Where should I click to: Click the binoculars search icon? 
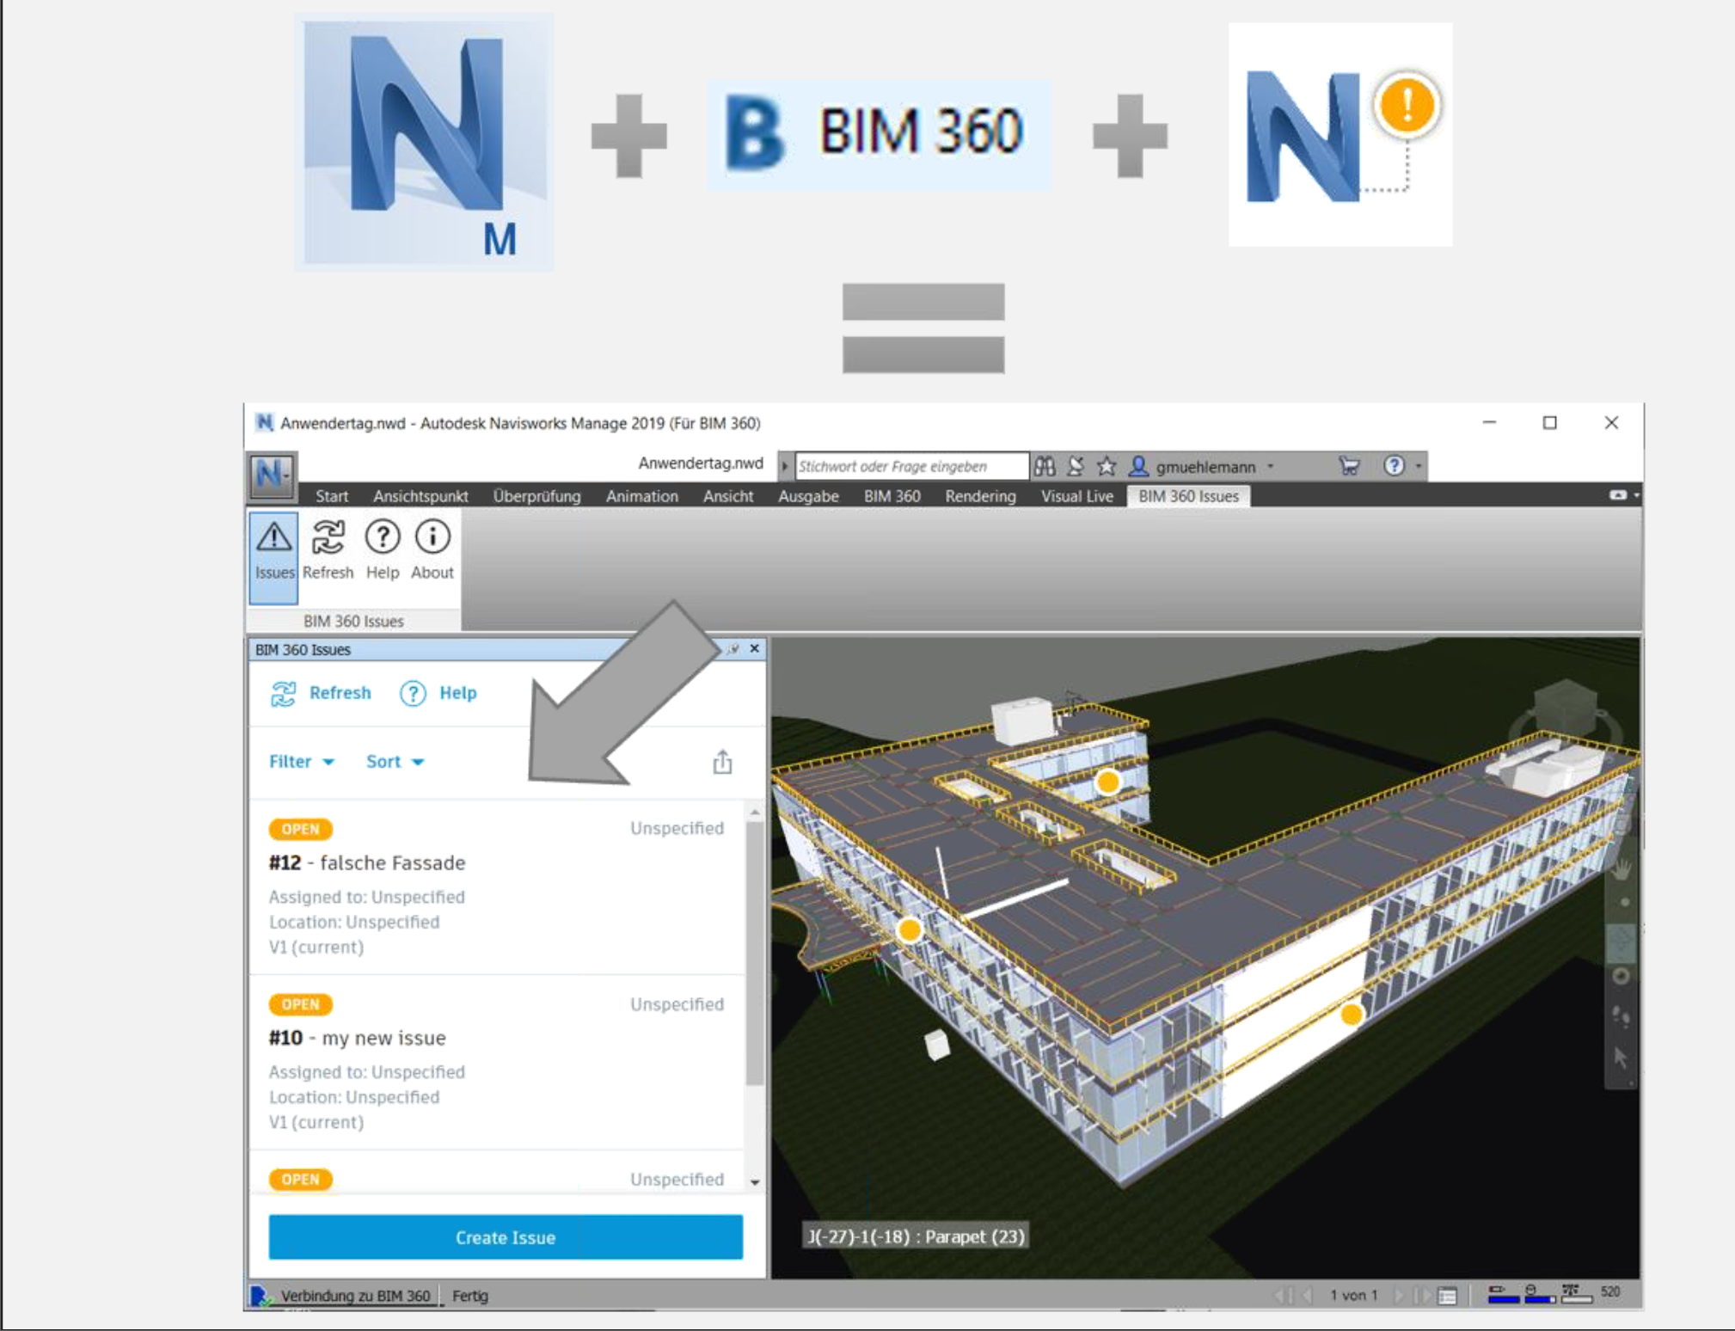pyautogui.click(x=1045, y=466)
